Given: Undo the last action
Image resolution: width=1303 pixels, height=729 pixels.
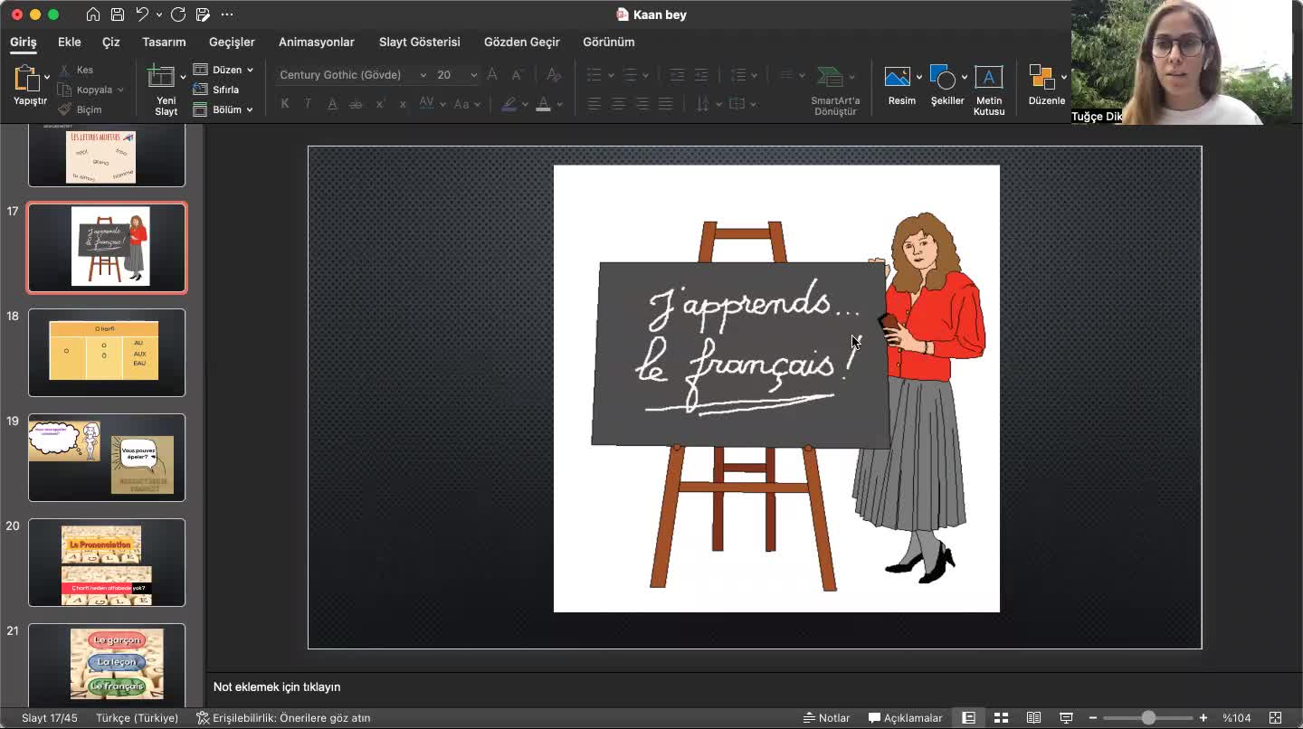Looking at the screenshot, I should [x=142, y=14].
